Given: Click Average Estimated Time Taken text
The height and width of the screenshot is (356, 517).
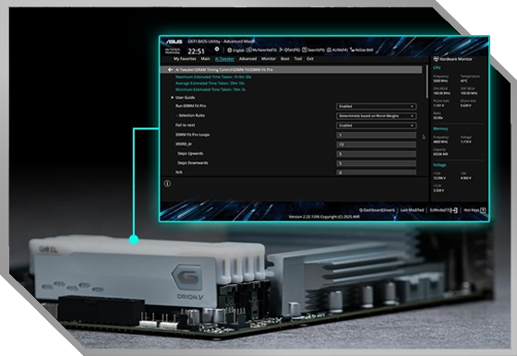Looking at the screenshot, I should coord(210,83).
